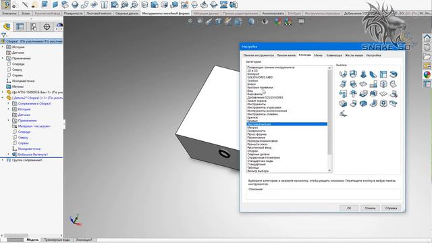
Task: Select Convert to Sheet Metal command icon
Action: [x=353, y=74]
